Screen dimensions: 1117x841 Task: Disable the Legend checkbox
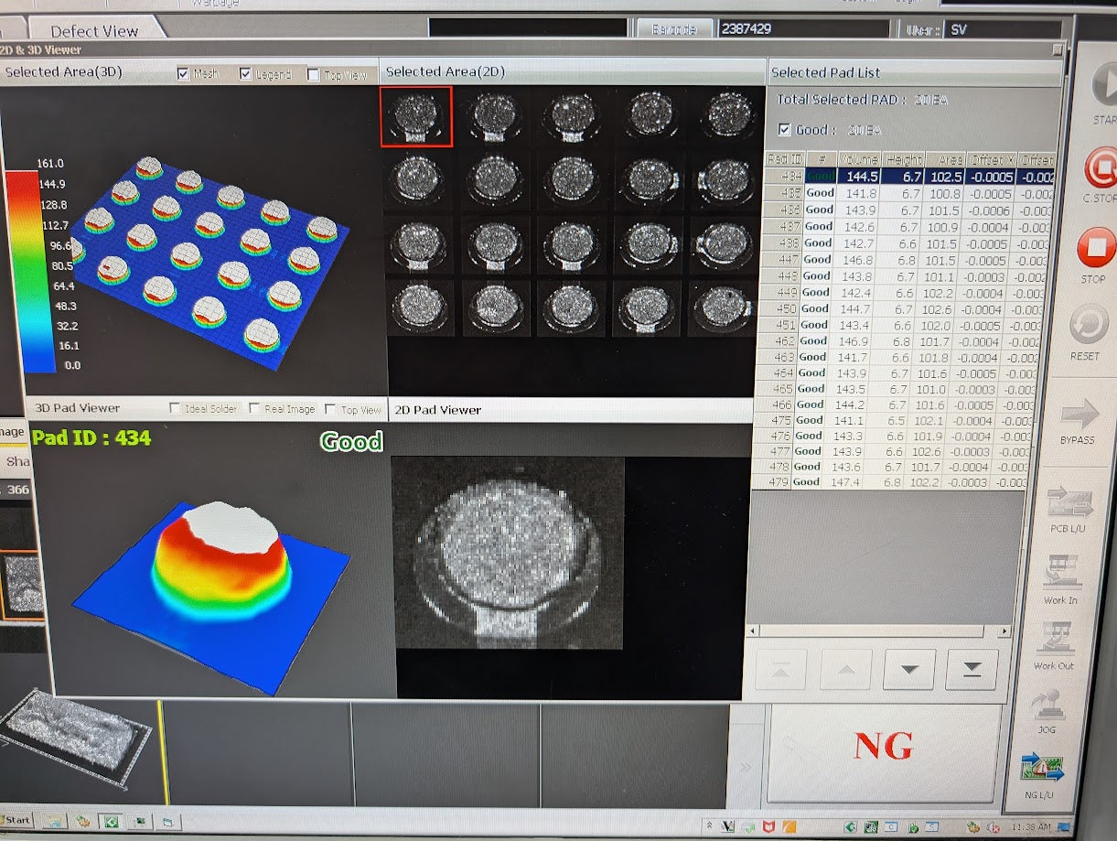click(x=246, y=74)
